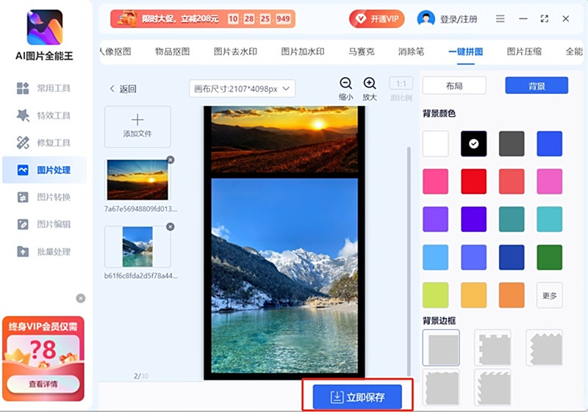588x412 pixels.
Task: Click the 限时大促 promotion banner
Action: point(203,19)
